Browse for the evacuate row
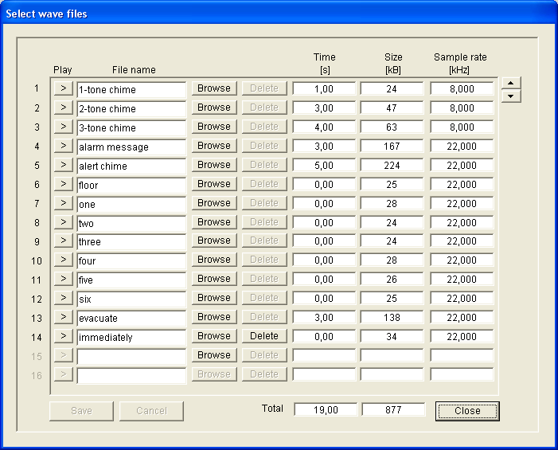The height and width of the screenshot is (450, 558). tap(214, 317)
